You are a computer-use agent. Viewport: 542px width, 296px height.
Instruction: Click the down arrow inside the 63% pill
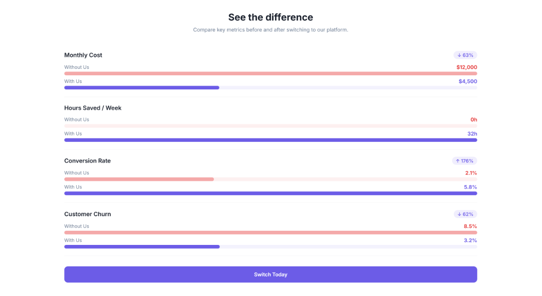459,55
